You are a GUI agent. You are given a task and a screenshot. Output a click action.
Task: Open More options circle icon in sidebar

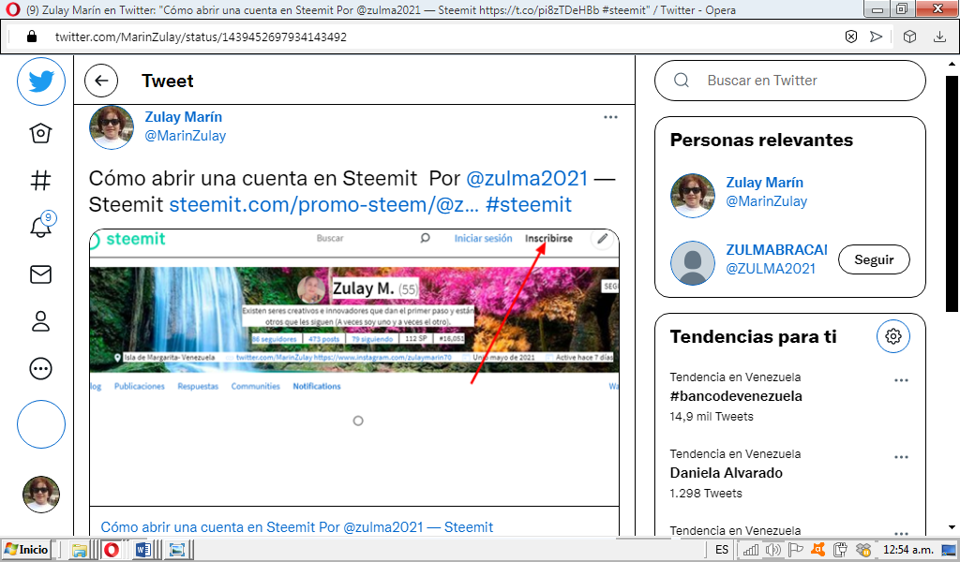point(41,368)
